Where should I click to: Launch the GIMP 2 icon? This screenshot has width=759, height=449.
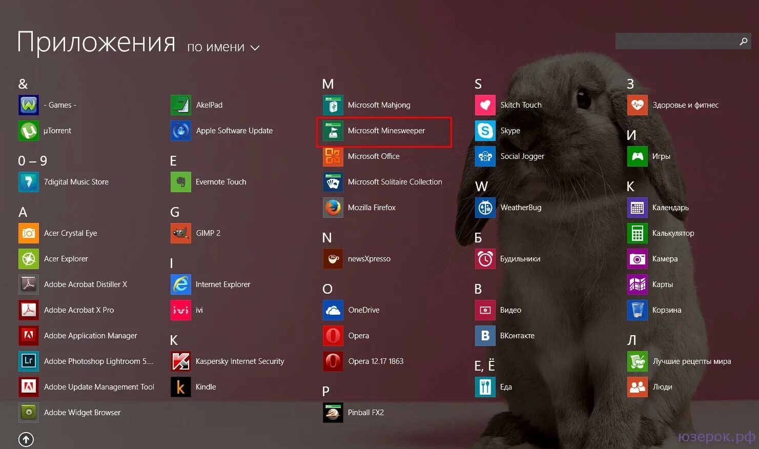pyautogui.click(x=181, y=233)
